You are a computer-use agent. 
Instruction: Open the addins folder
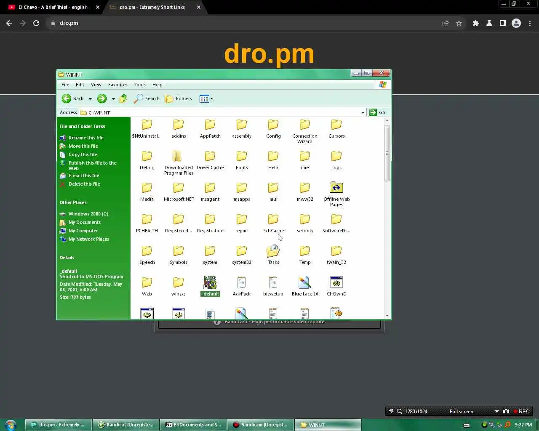coord(179,129)
